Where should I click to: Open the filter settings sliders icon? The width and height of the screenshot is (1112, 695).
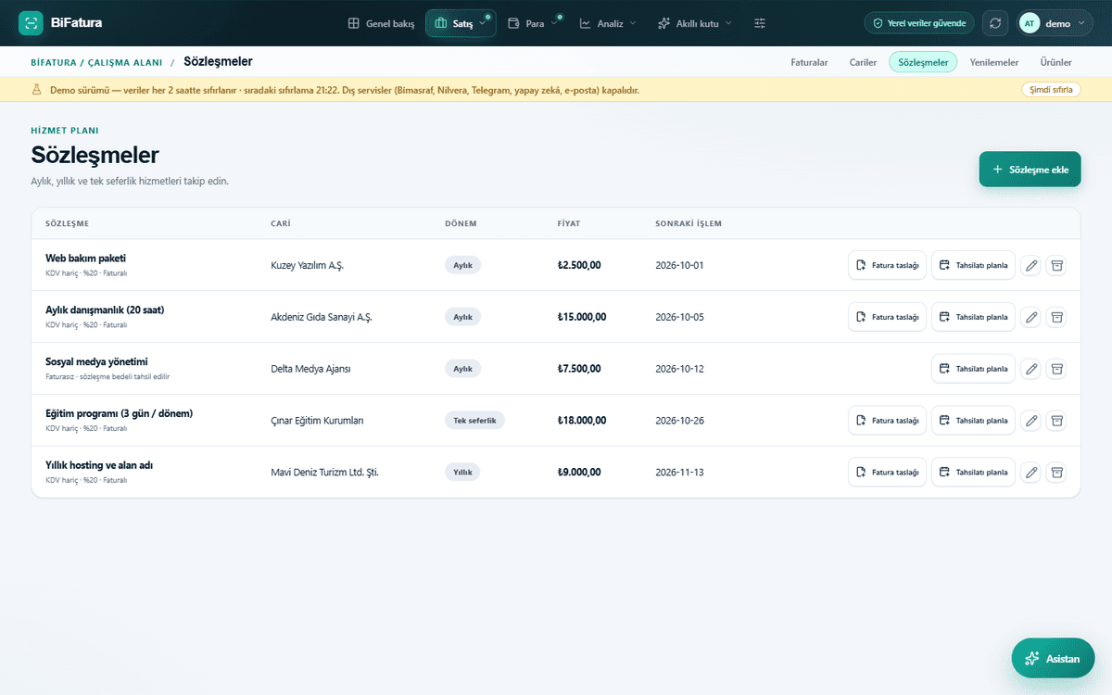point(760,23)
